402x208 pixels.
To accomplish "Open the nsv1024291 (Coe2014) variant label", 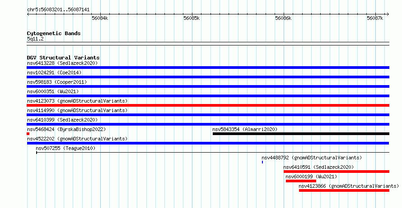I will point(54,72).
